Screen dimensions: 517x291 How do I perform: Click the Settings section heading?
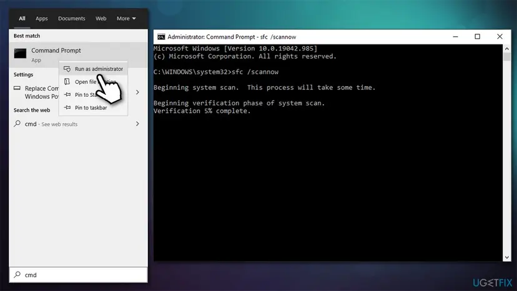(x=23, y=74)
